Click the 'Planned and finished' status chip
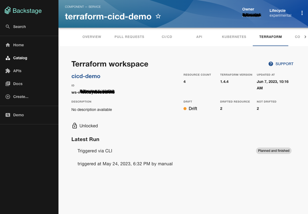 pos(274,151)
